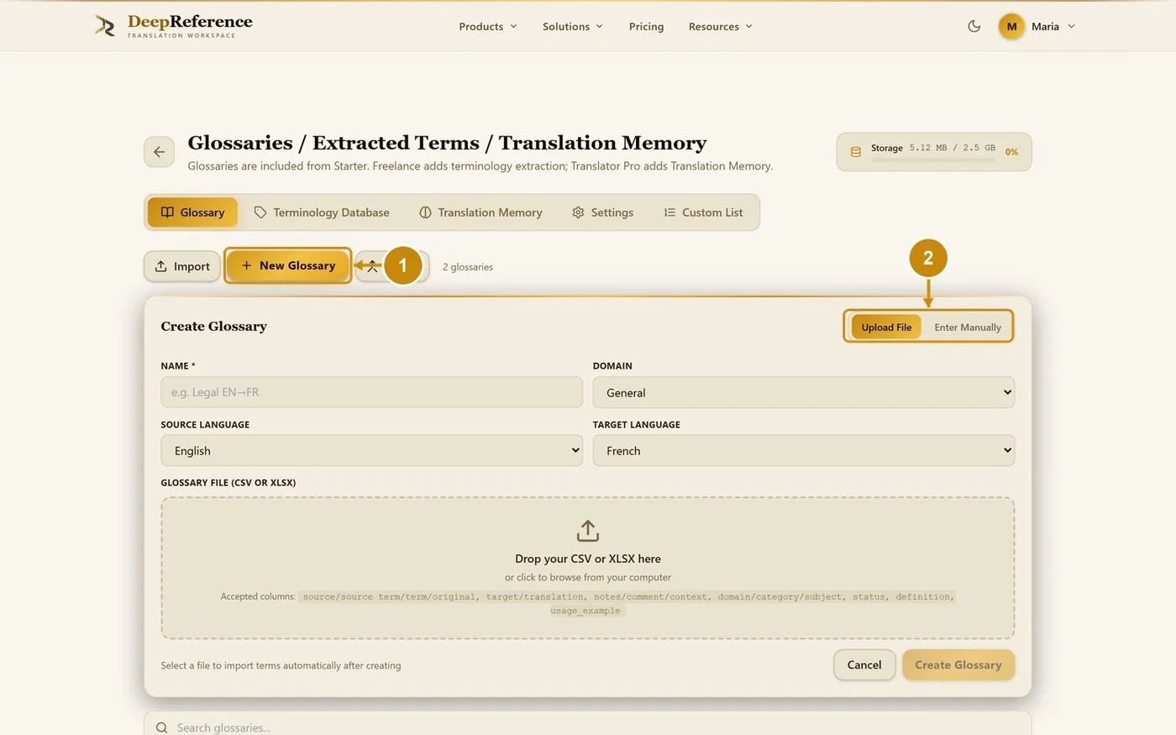Open the Translation Memory tab
The height and width of the screenshot is (735, 1176).
pyautogui.click(x=480, y=213)
